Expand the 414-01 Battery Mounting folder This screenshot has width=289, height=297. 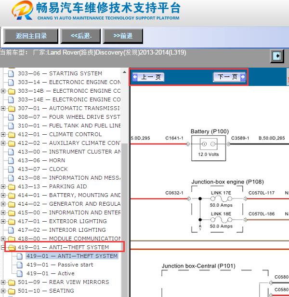point(3,196)
